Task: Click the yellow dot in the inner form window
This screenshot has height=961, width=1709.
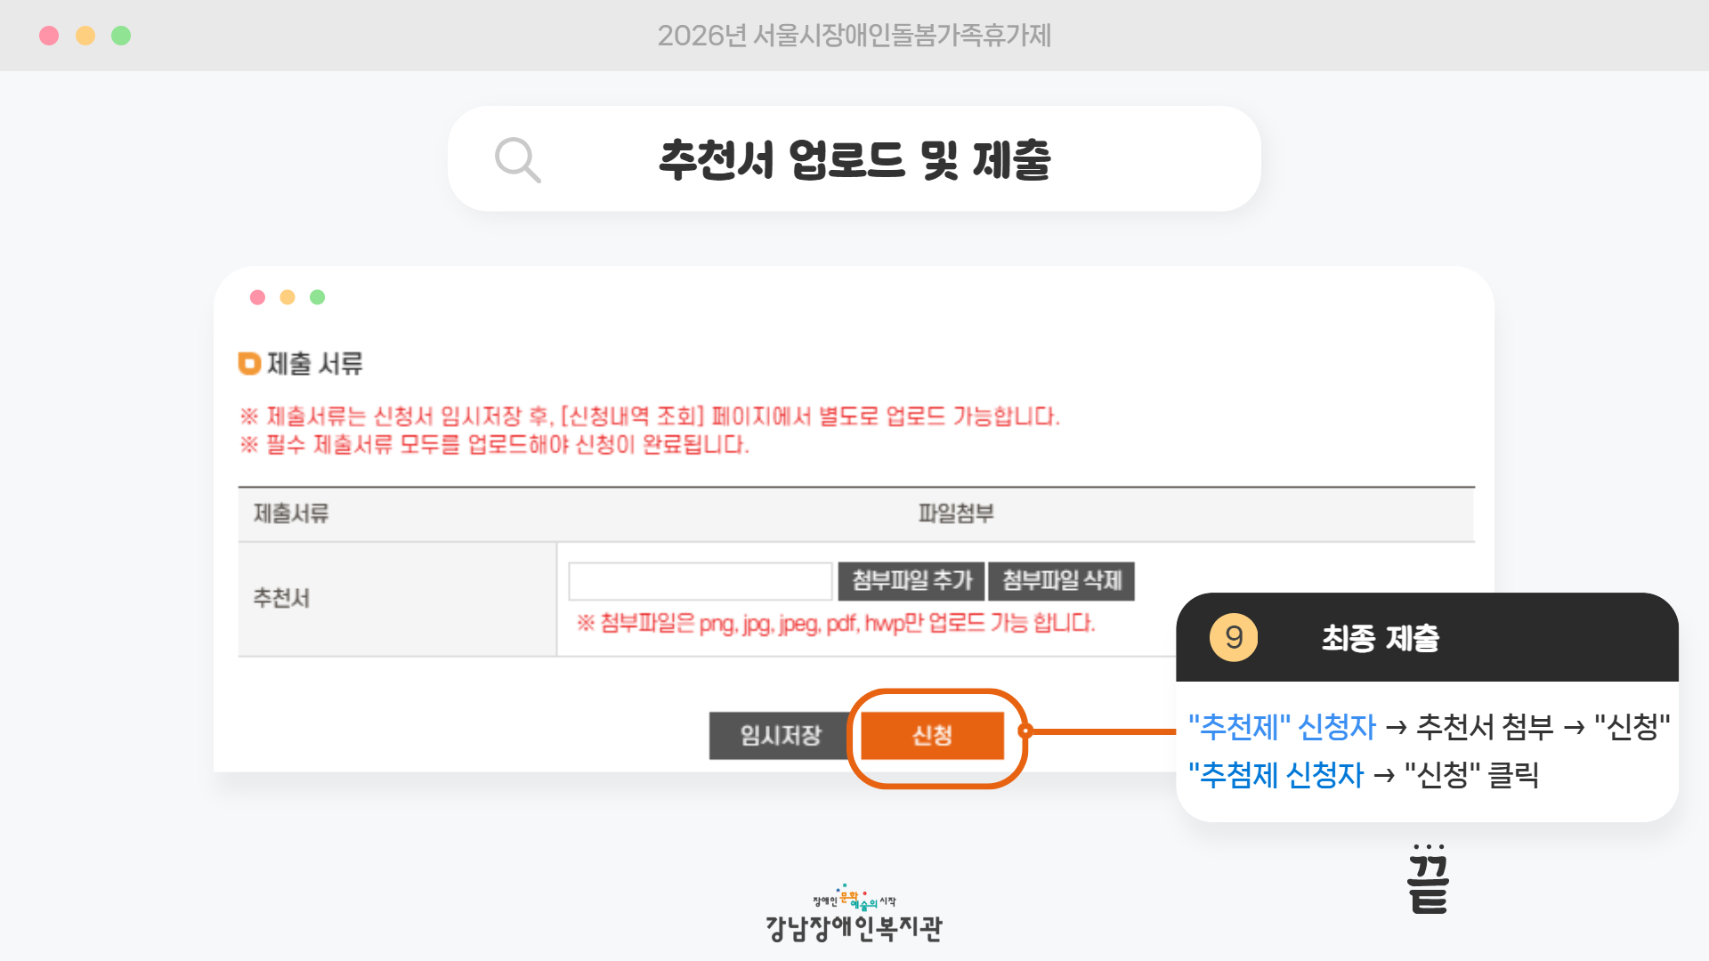Action: click(x=288, y=297)
